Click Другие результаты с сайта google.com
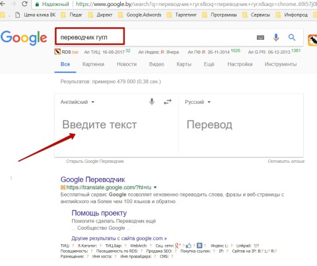 (119, 238)
